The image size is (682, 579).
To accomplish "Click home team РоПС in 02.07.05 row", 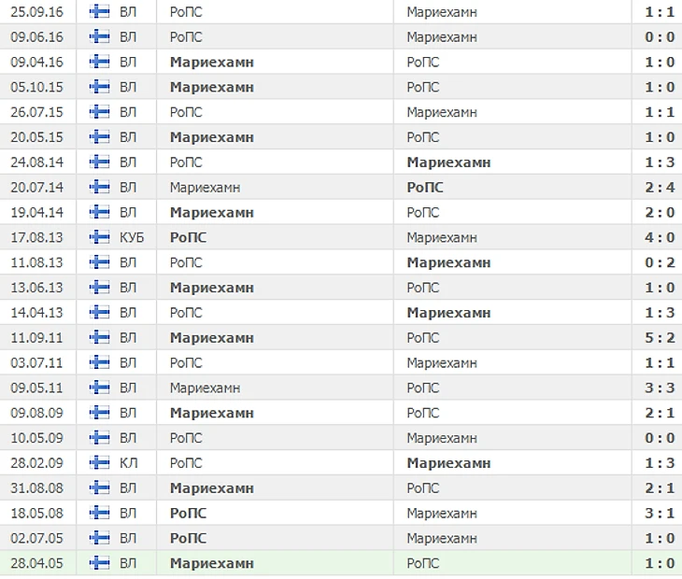I will point(188,538).
